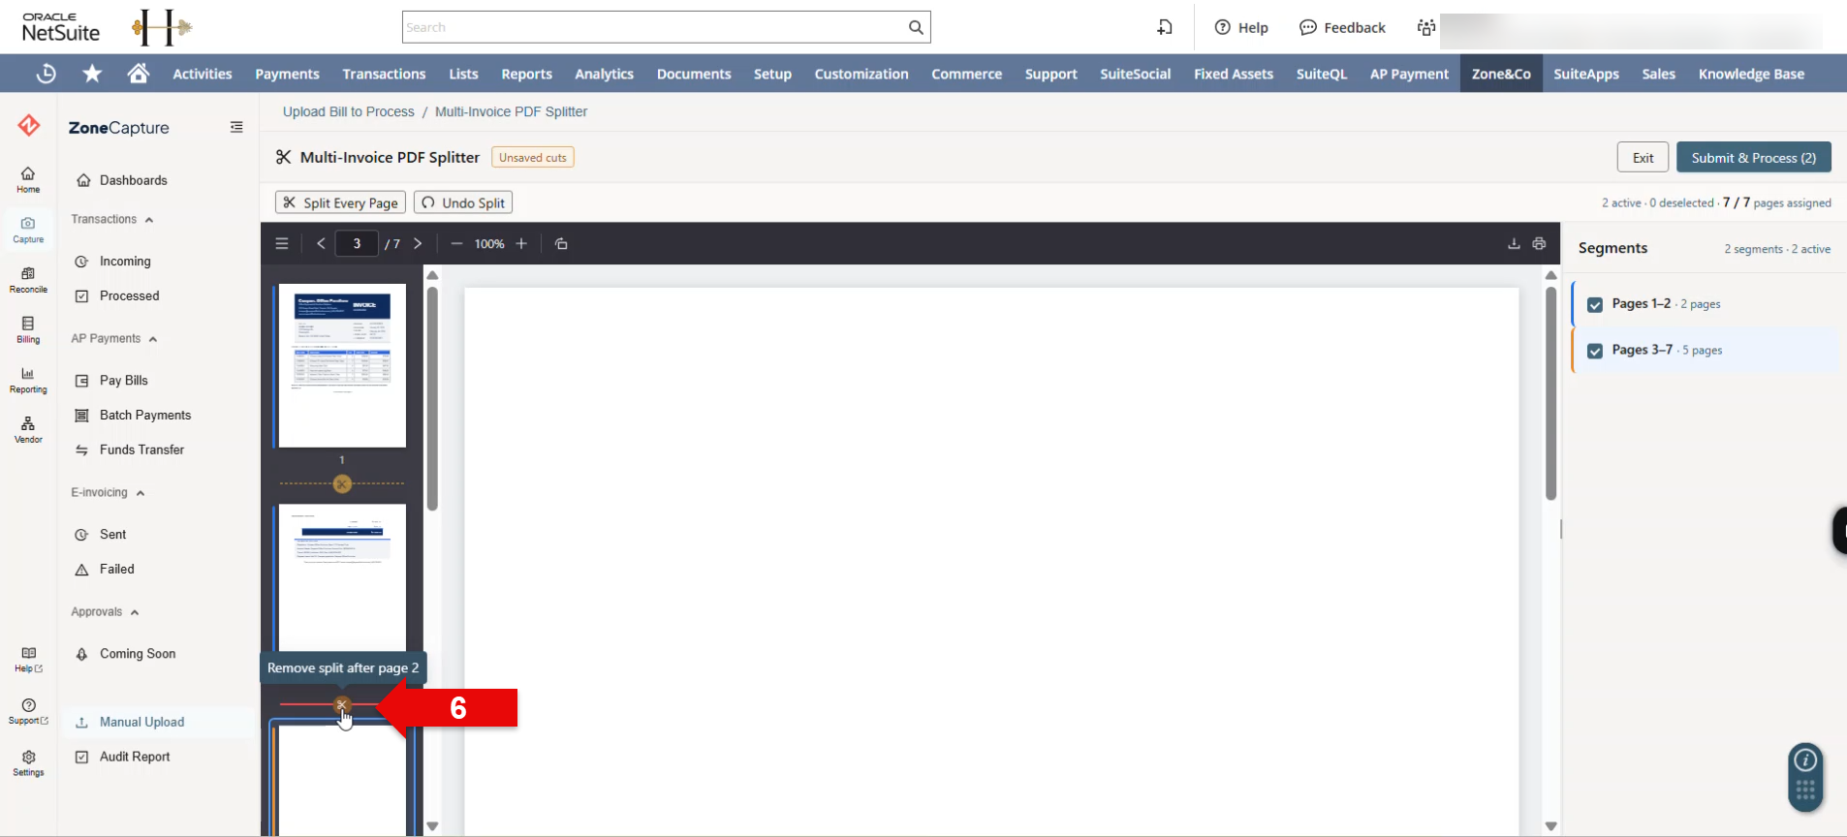Open Pay Bills in the sidebar
This screenshot has height=837, width=1847.
pos(123,381)
